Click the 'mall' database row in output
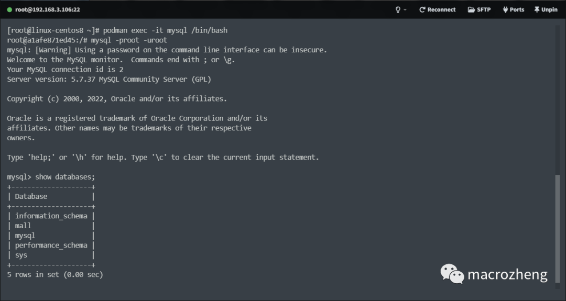The height and width of the screenshot is (301, 566). [x=23, y=226]
